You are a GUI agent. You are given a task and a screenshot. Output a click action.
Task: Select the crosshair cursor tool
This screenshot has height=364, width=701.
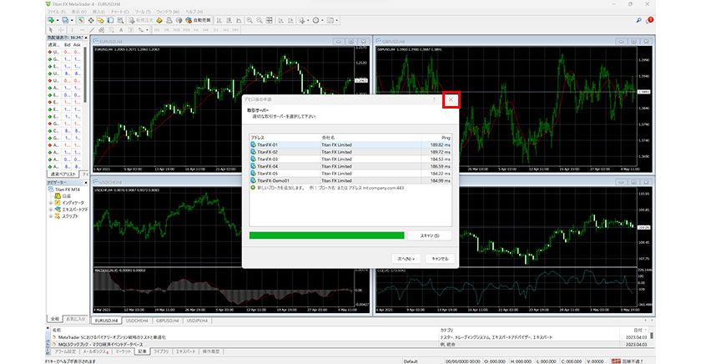tap(62, 29)
